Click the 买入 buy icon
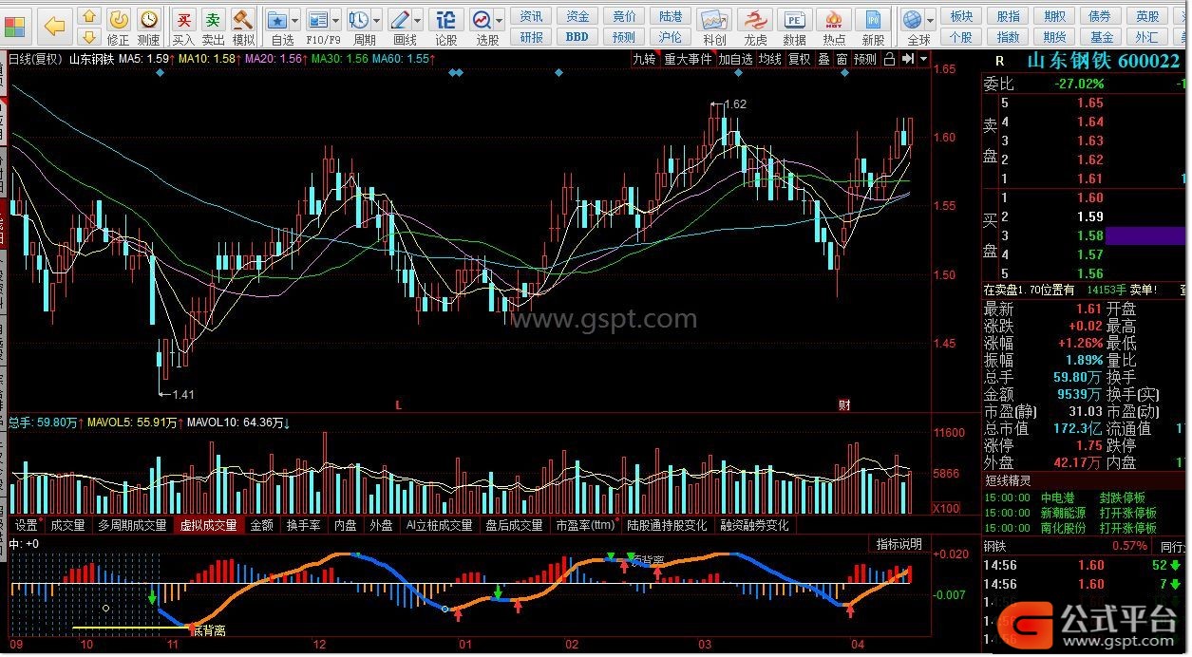Image resolution: width=1192 pixels, height=657 pixels. tap(183, 27)
